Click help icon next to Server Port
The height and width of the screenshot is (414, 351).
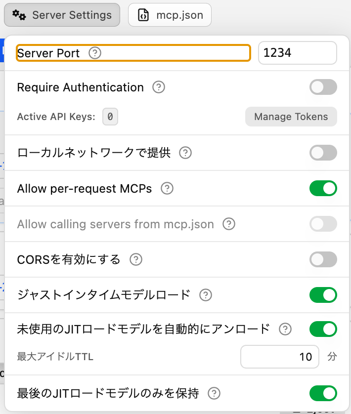[x=94, y=53]
